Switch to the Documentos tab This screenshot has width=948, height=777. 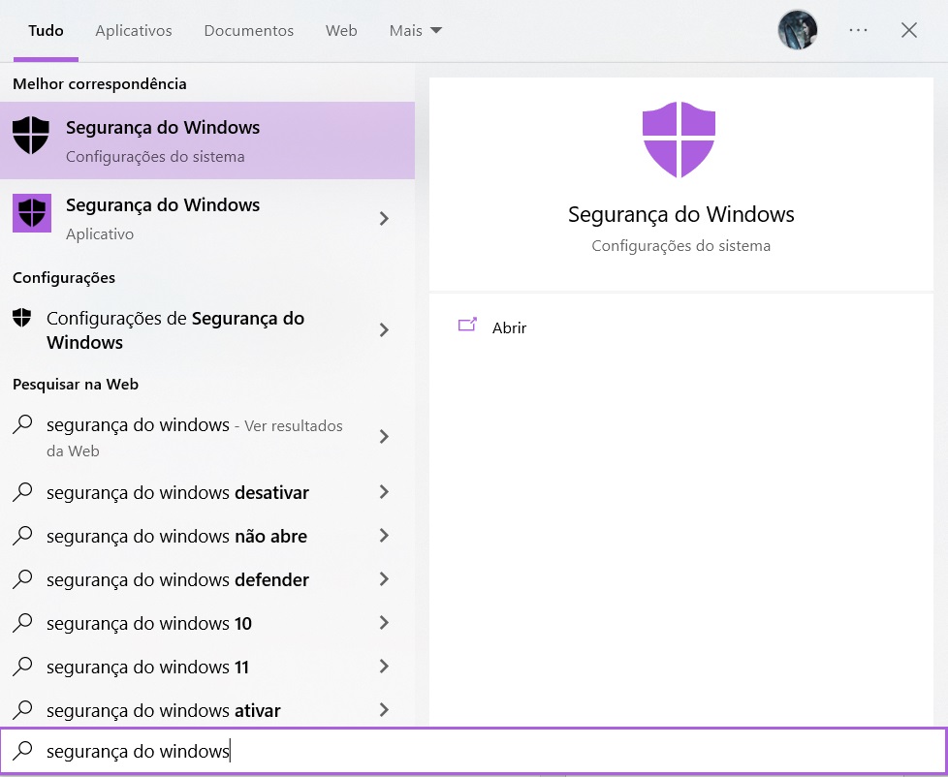(248, 31)
